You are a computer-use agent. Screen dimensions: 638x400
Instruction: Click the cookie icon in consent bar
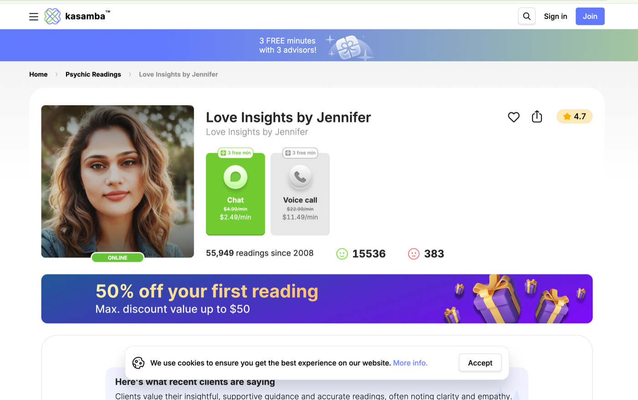tap(138, 363)
